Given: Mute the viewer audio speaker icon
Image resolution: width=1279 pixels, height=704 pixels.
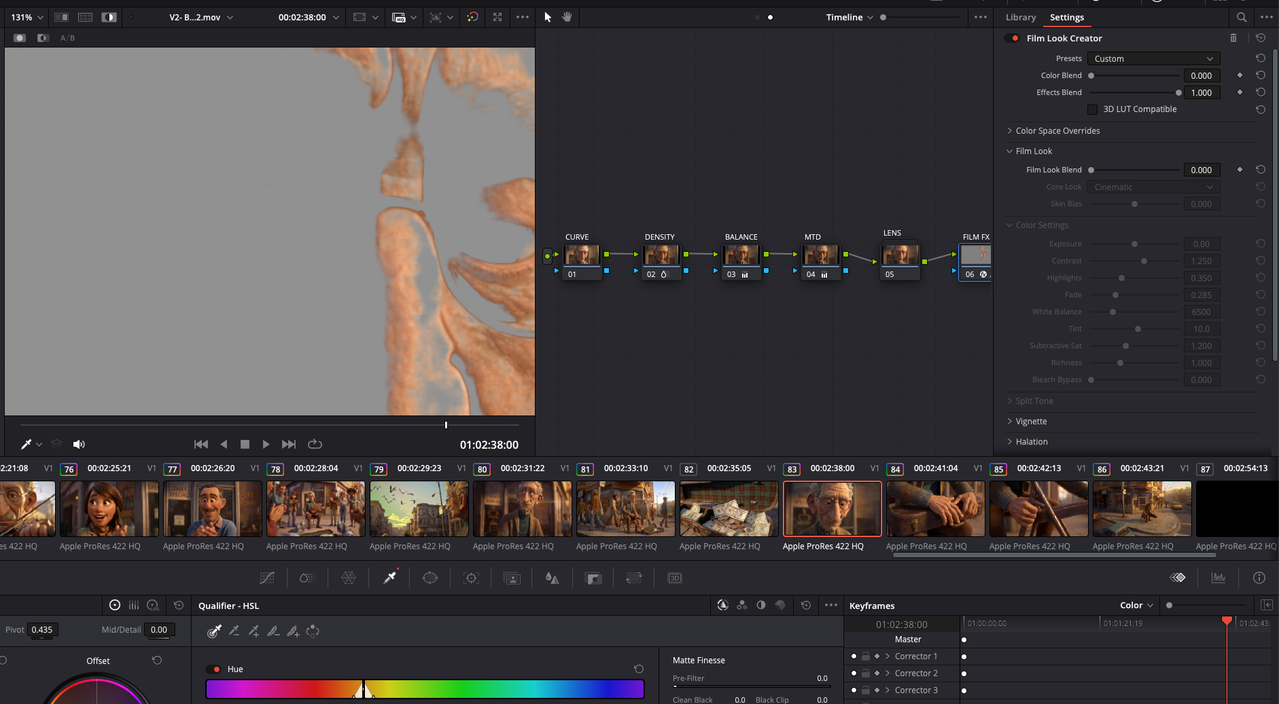Looking at the screenshot, I should (79, 444).
